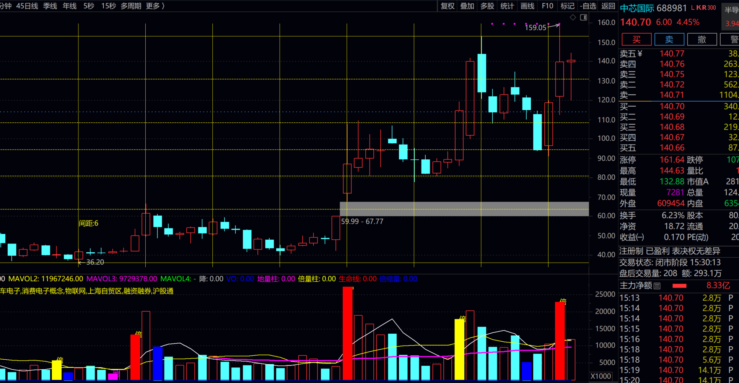Click the MAVOL2 indicator label
The image size is (739, 383).
click(x=46, y=279)
